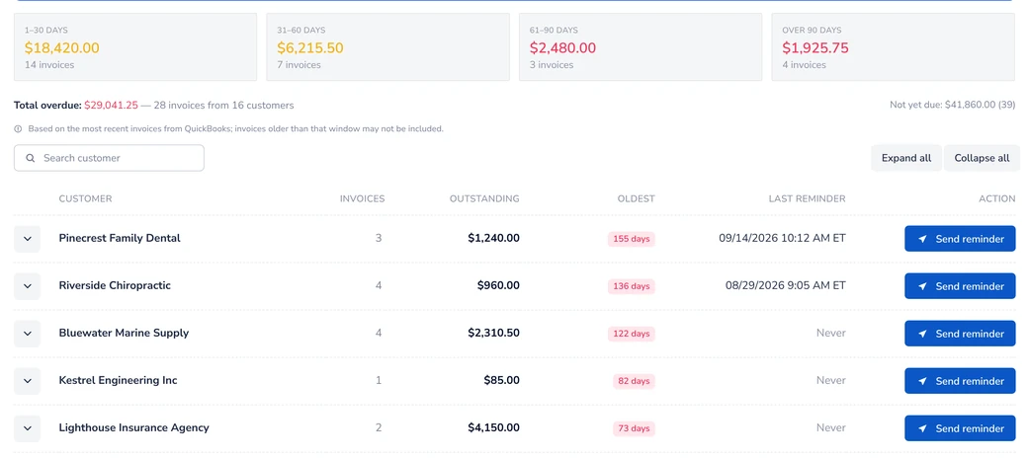Click the $1,925.75 amount

pos(815,47)
